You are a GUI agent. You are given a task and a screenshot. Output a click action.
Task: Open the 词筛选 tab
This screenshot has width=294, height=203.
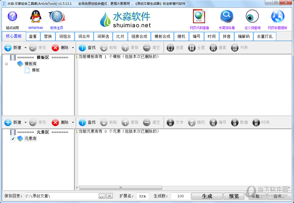pos(103,36)
